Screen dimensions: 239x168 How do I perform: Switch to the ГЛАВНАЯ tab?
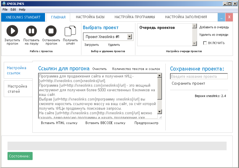click(58, 17)
